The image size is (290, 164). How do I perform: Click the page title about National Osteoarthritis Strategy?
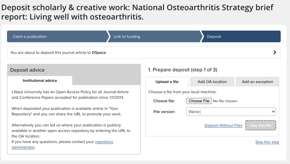[x=137, y=12]
